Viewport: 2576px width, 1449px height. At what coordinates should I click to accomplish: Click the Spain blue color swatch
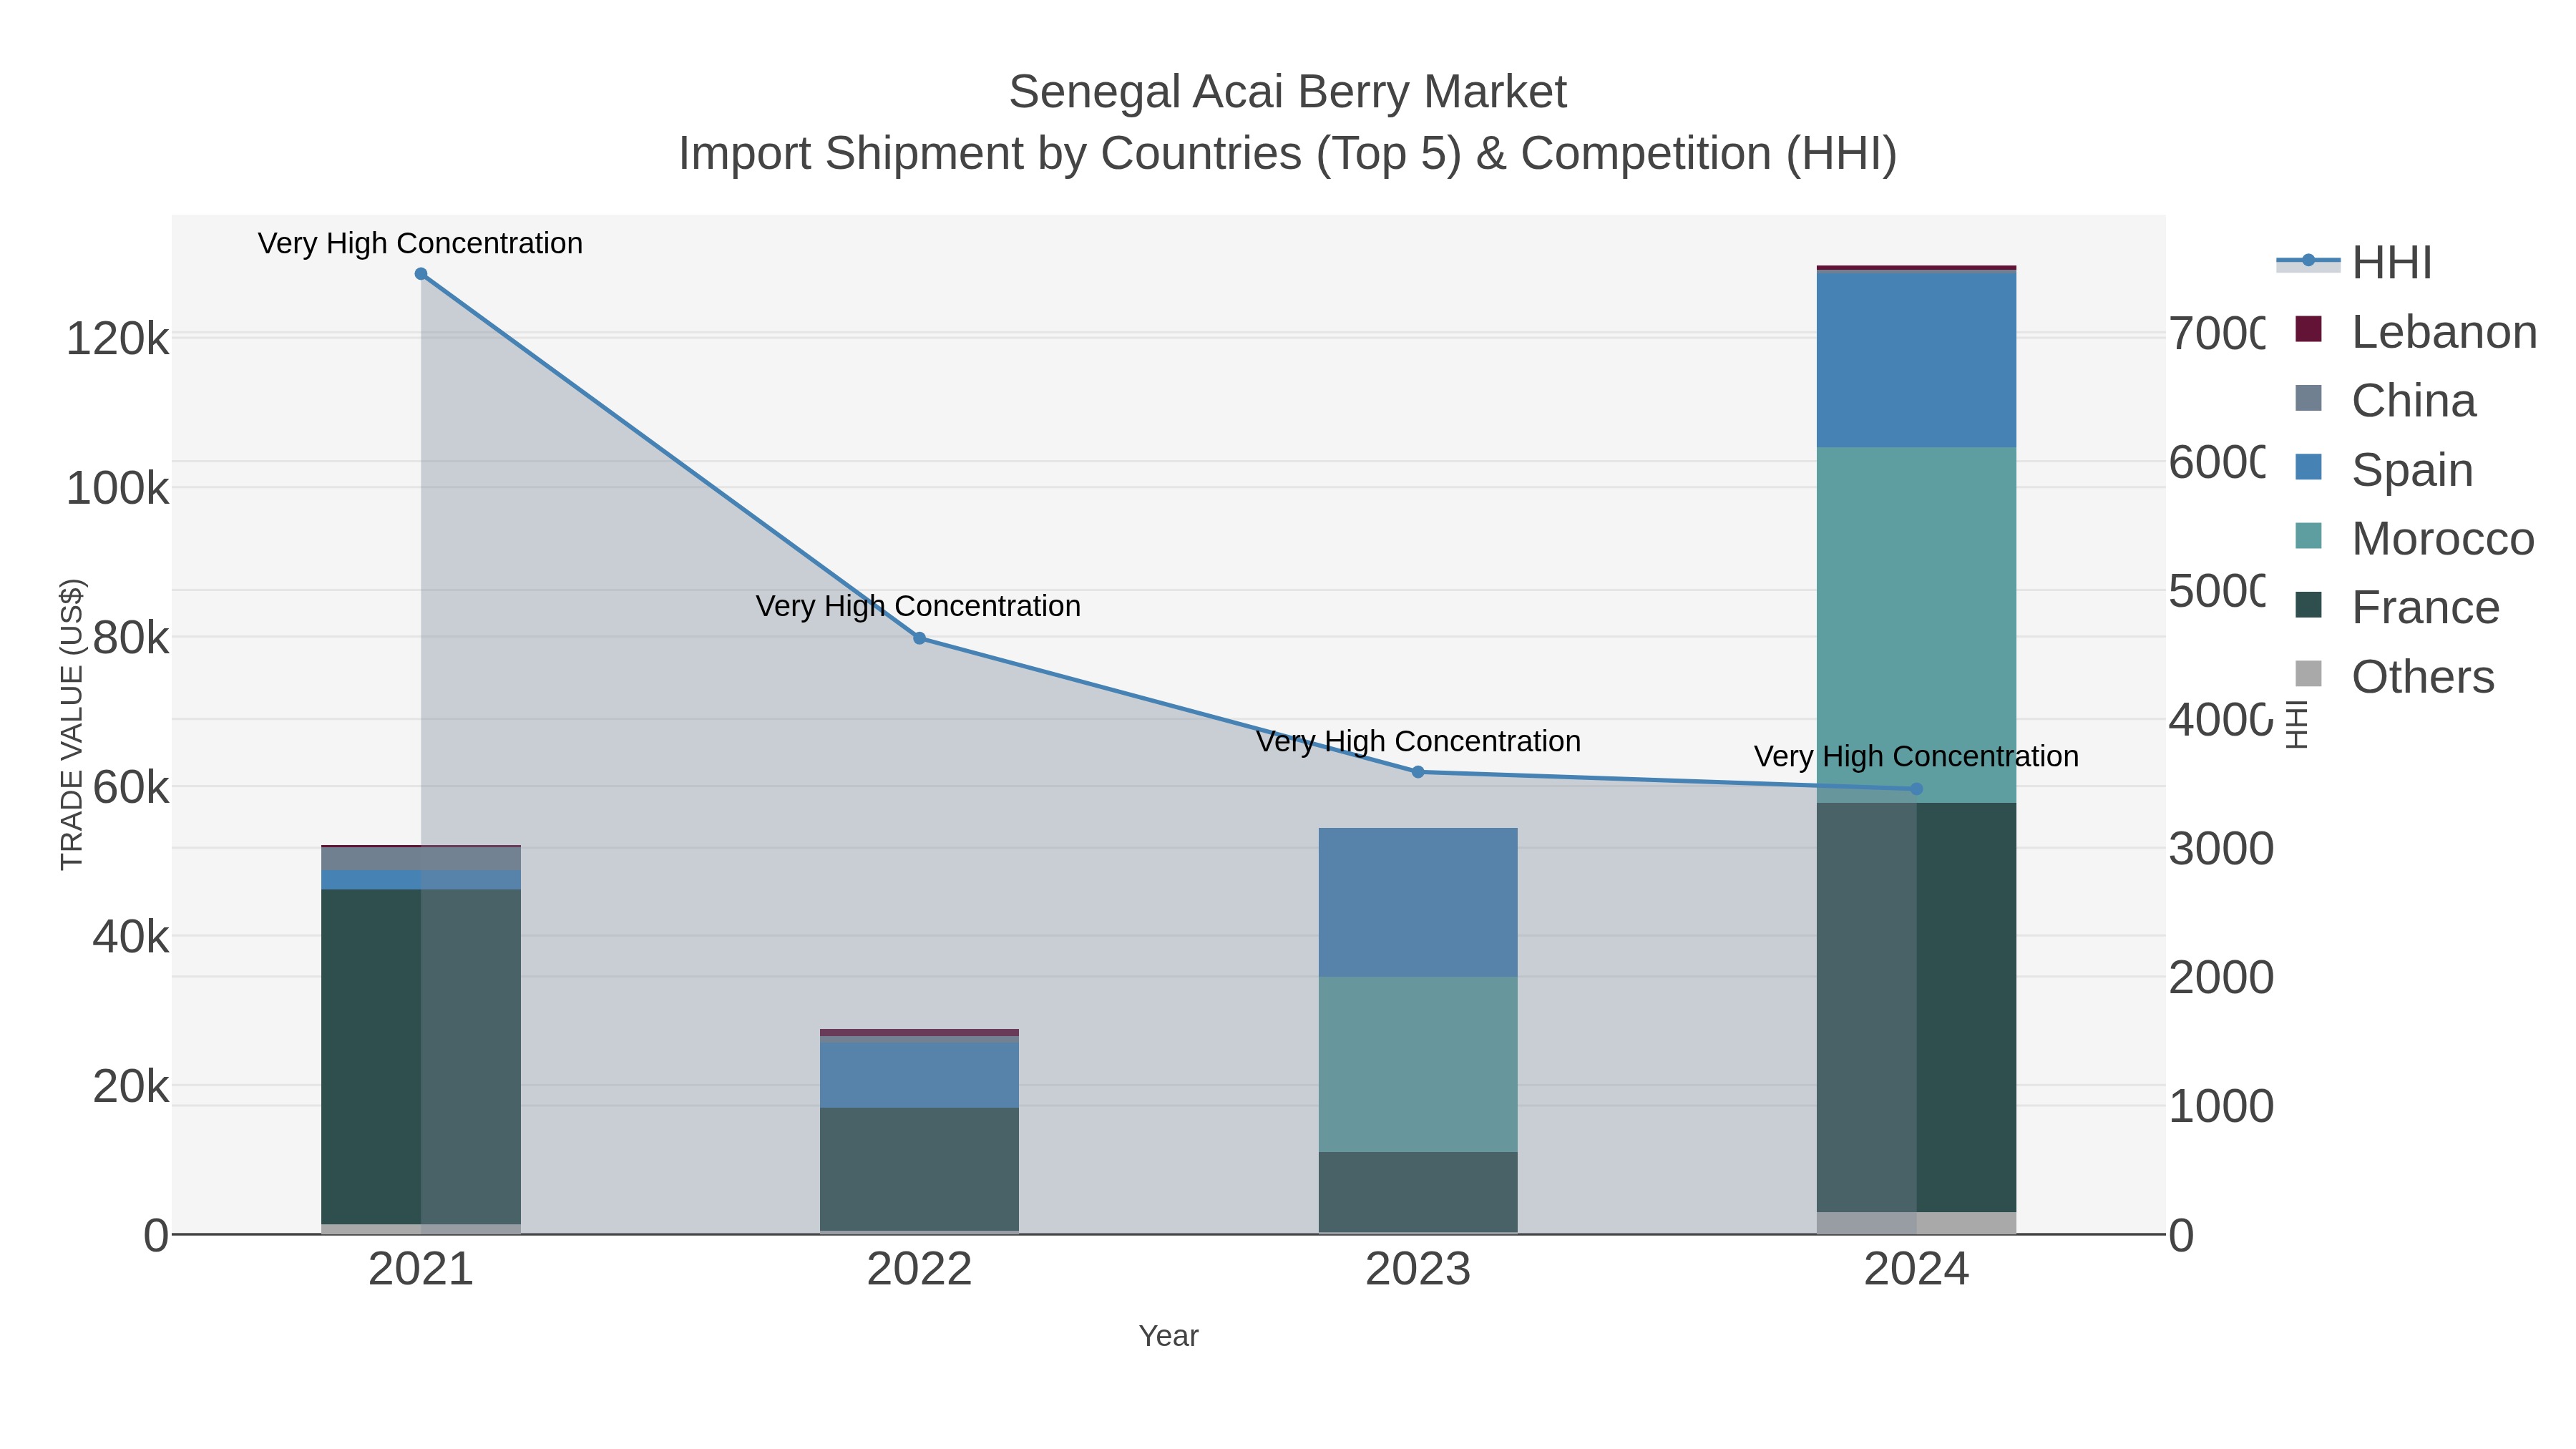pyautogui.click(x=2308, y=467)
